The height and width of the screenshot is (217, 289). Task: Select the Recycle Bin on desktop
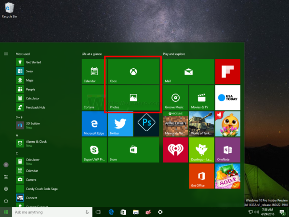(x=9, y=10)
